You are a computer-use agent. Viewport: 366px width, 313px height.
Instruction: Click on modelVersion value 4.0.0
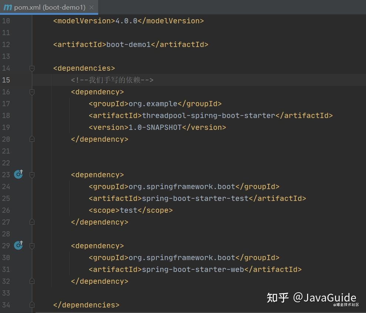click(x=126, y=21)
